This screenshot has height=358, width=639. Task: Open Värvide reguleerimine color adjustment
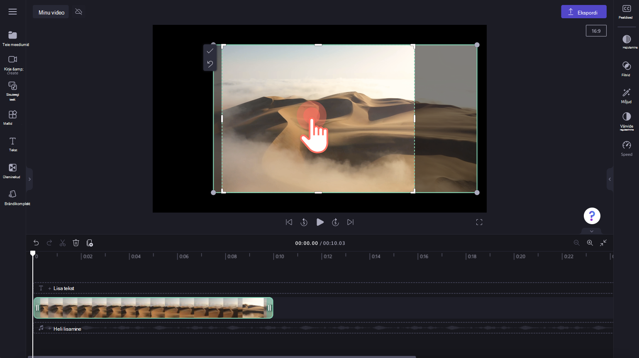(x=627, y=121)
